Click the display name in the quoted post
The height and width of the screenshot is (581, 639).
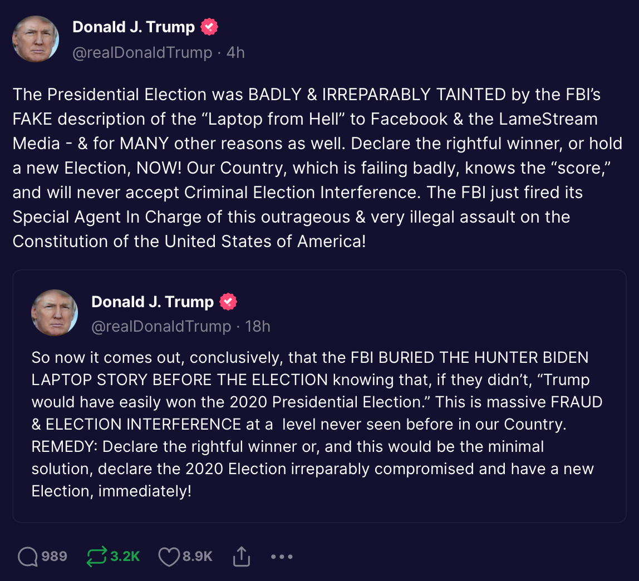[x=153, y=302]
